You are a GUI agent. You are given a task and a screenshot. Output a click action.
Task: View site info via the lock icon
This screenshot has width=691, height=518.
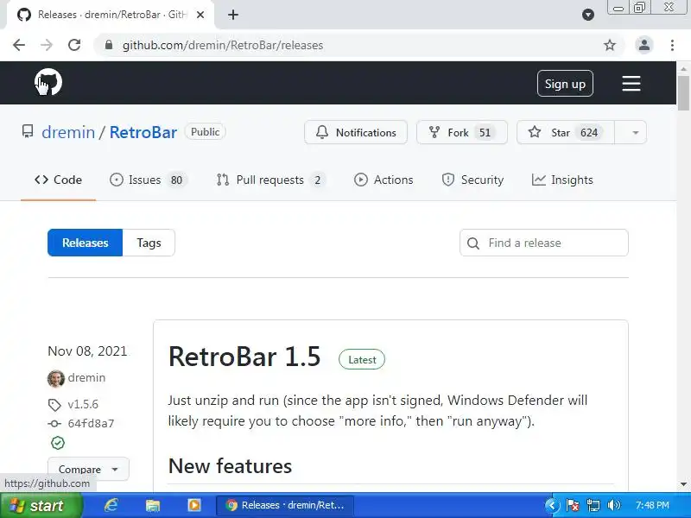coord(109,45)
